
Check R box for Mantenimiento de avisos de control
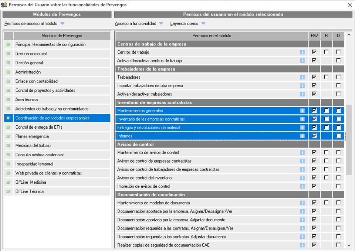tap(326, 152)
